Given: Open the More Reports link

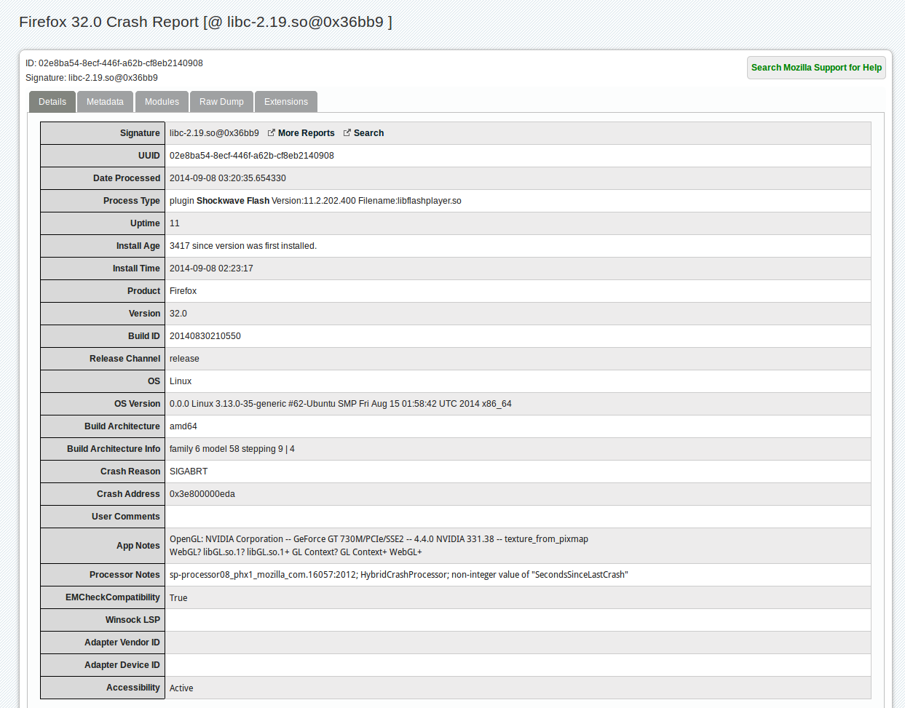Looking at the screenshot, I should (306, 133).
